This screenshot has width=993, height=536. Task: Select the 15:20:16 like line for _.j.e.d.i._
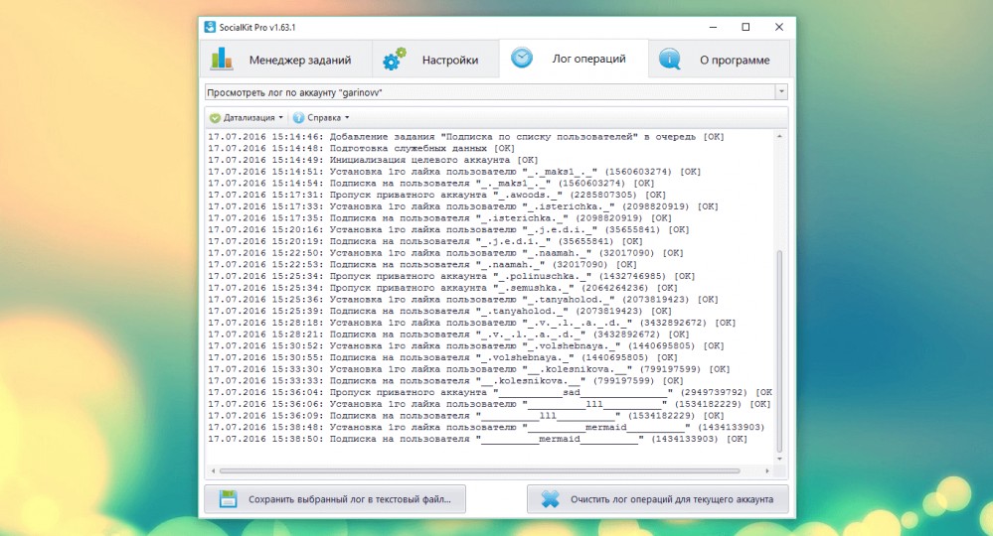click(448, 229)
